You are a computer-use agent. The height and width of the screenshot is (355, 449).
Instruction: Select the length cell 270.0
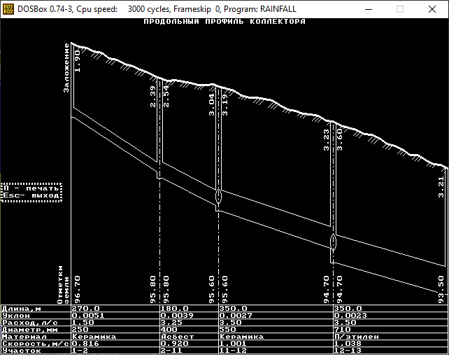tap(85, 309)
